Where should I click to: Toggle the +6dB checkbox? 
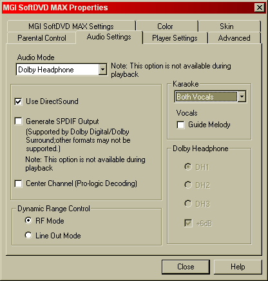[x=188, y=224]
